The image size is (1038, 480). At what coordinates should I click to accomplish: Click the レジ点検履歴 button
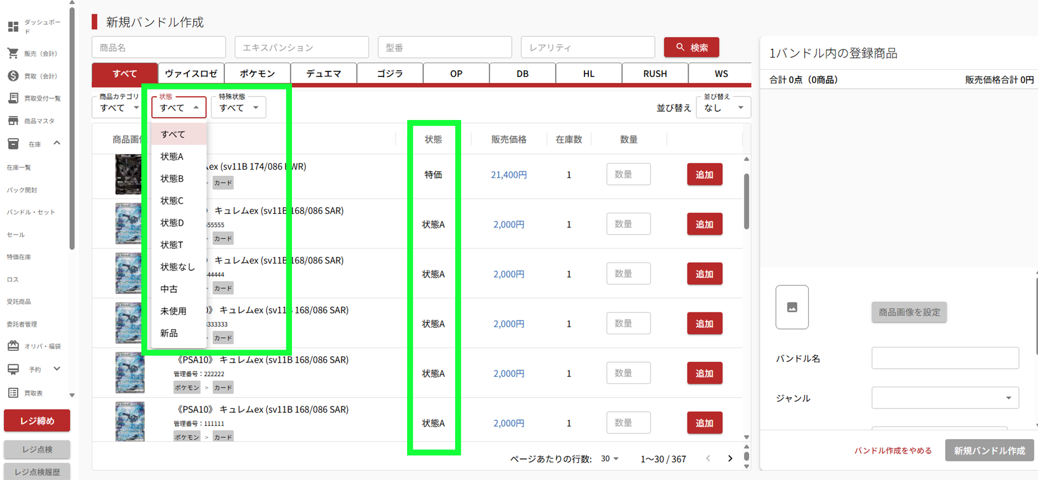(37, 472)
